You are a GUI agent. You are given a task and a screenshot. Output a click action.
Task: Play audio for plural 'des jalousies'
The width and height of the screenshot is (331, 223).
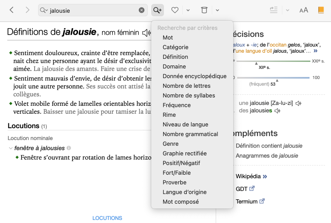pos(277,111)
